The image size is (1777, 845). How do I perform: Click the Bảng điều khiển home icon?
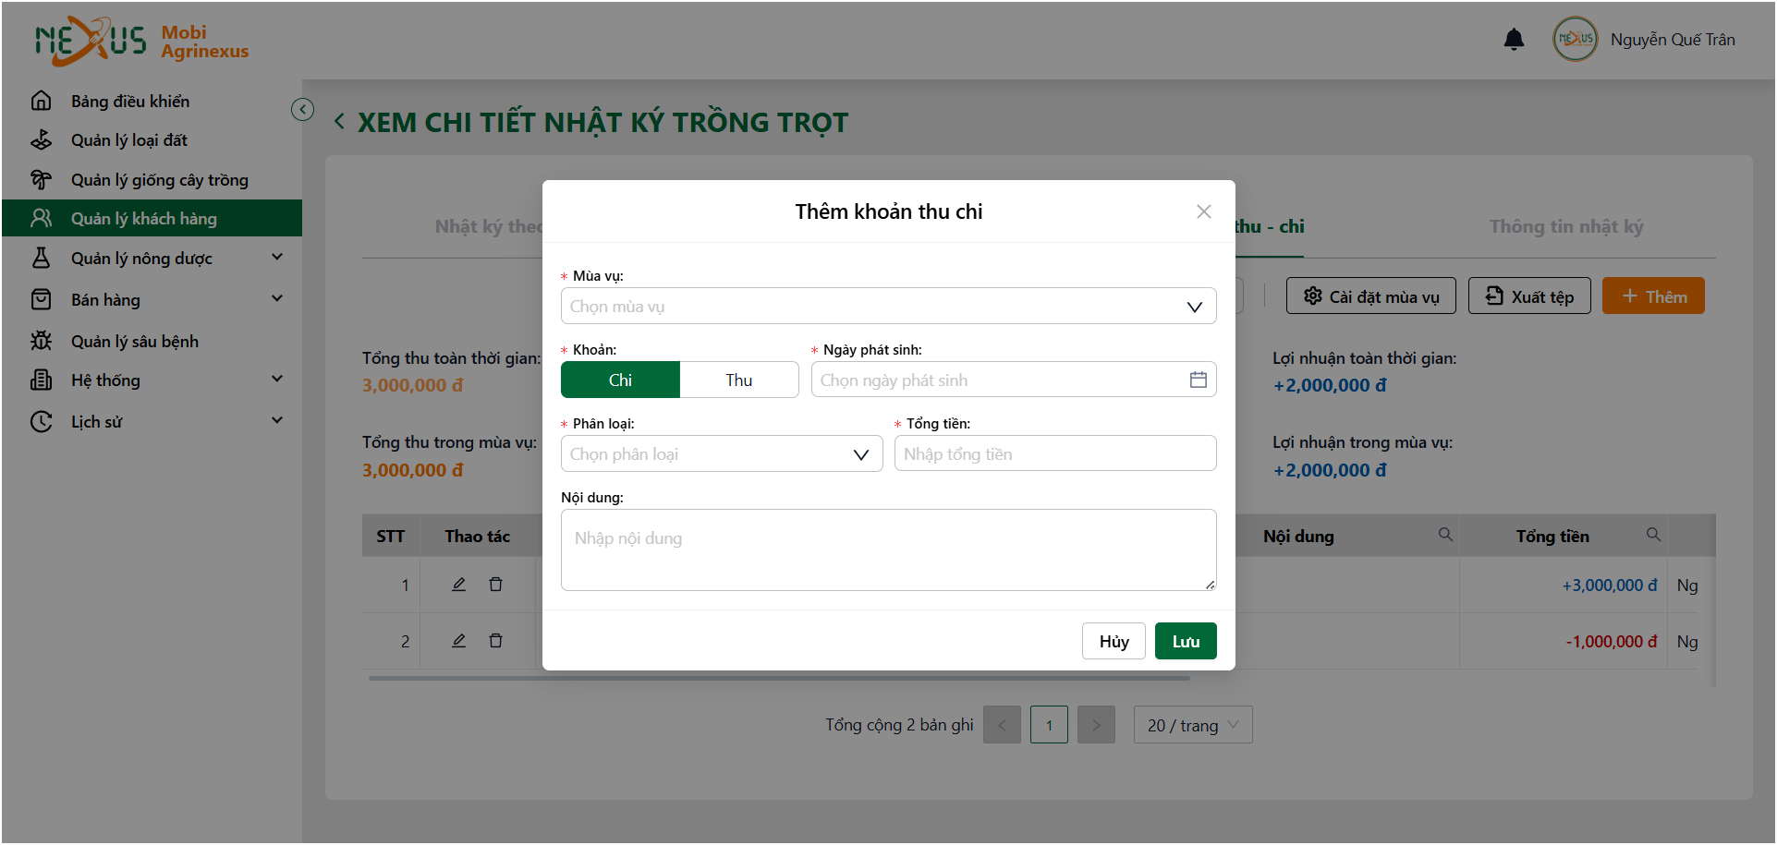pyautogui.click(x=42, y=101)
